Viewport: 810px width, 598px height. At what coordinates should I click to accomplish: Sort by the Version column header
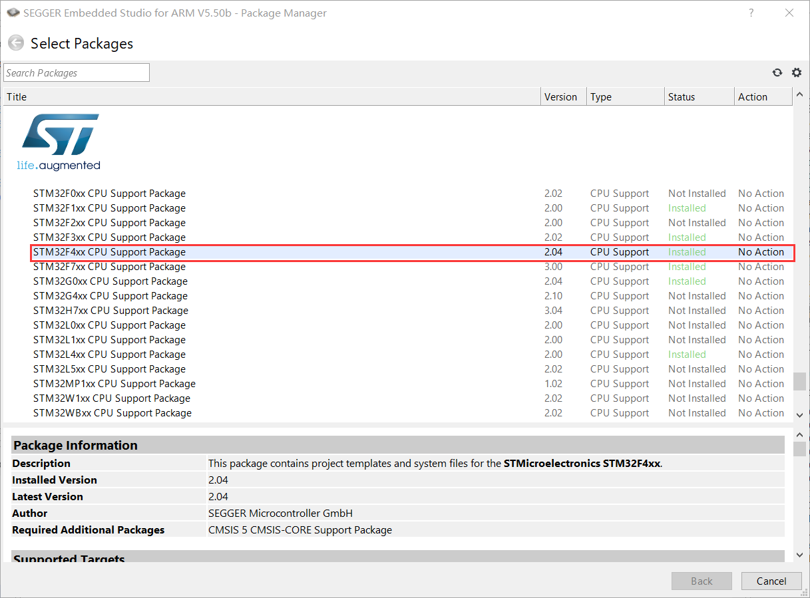pos(564,97)
